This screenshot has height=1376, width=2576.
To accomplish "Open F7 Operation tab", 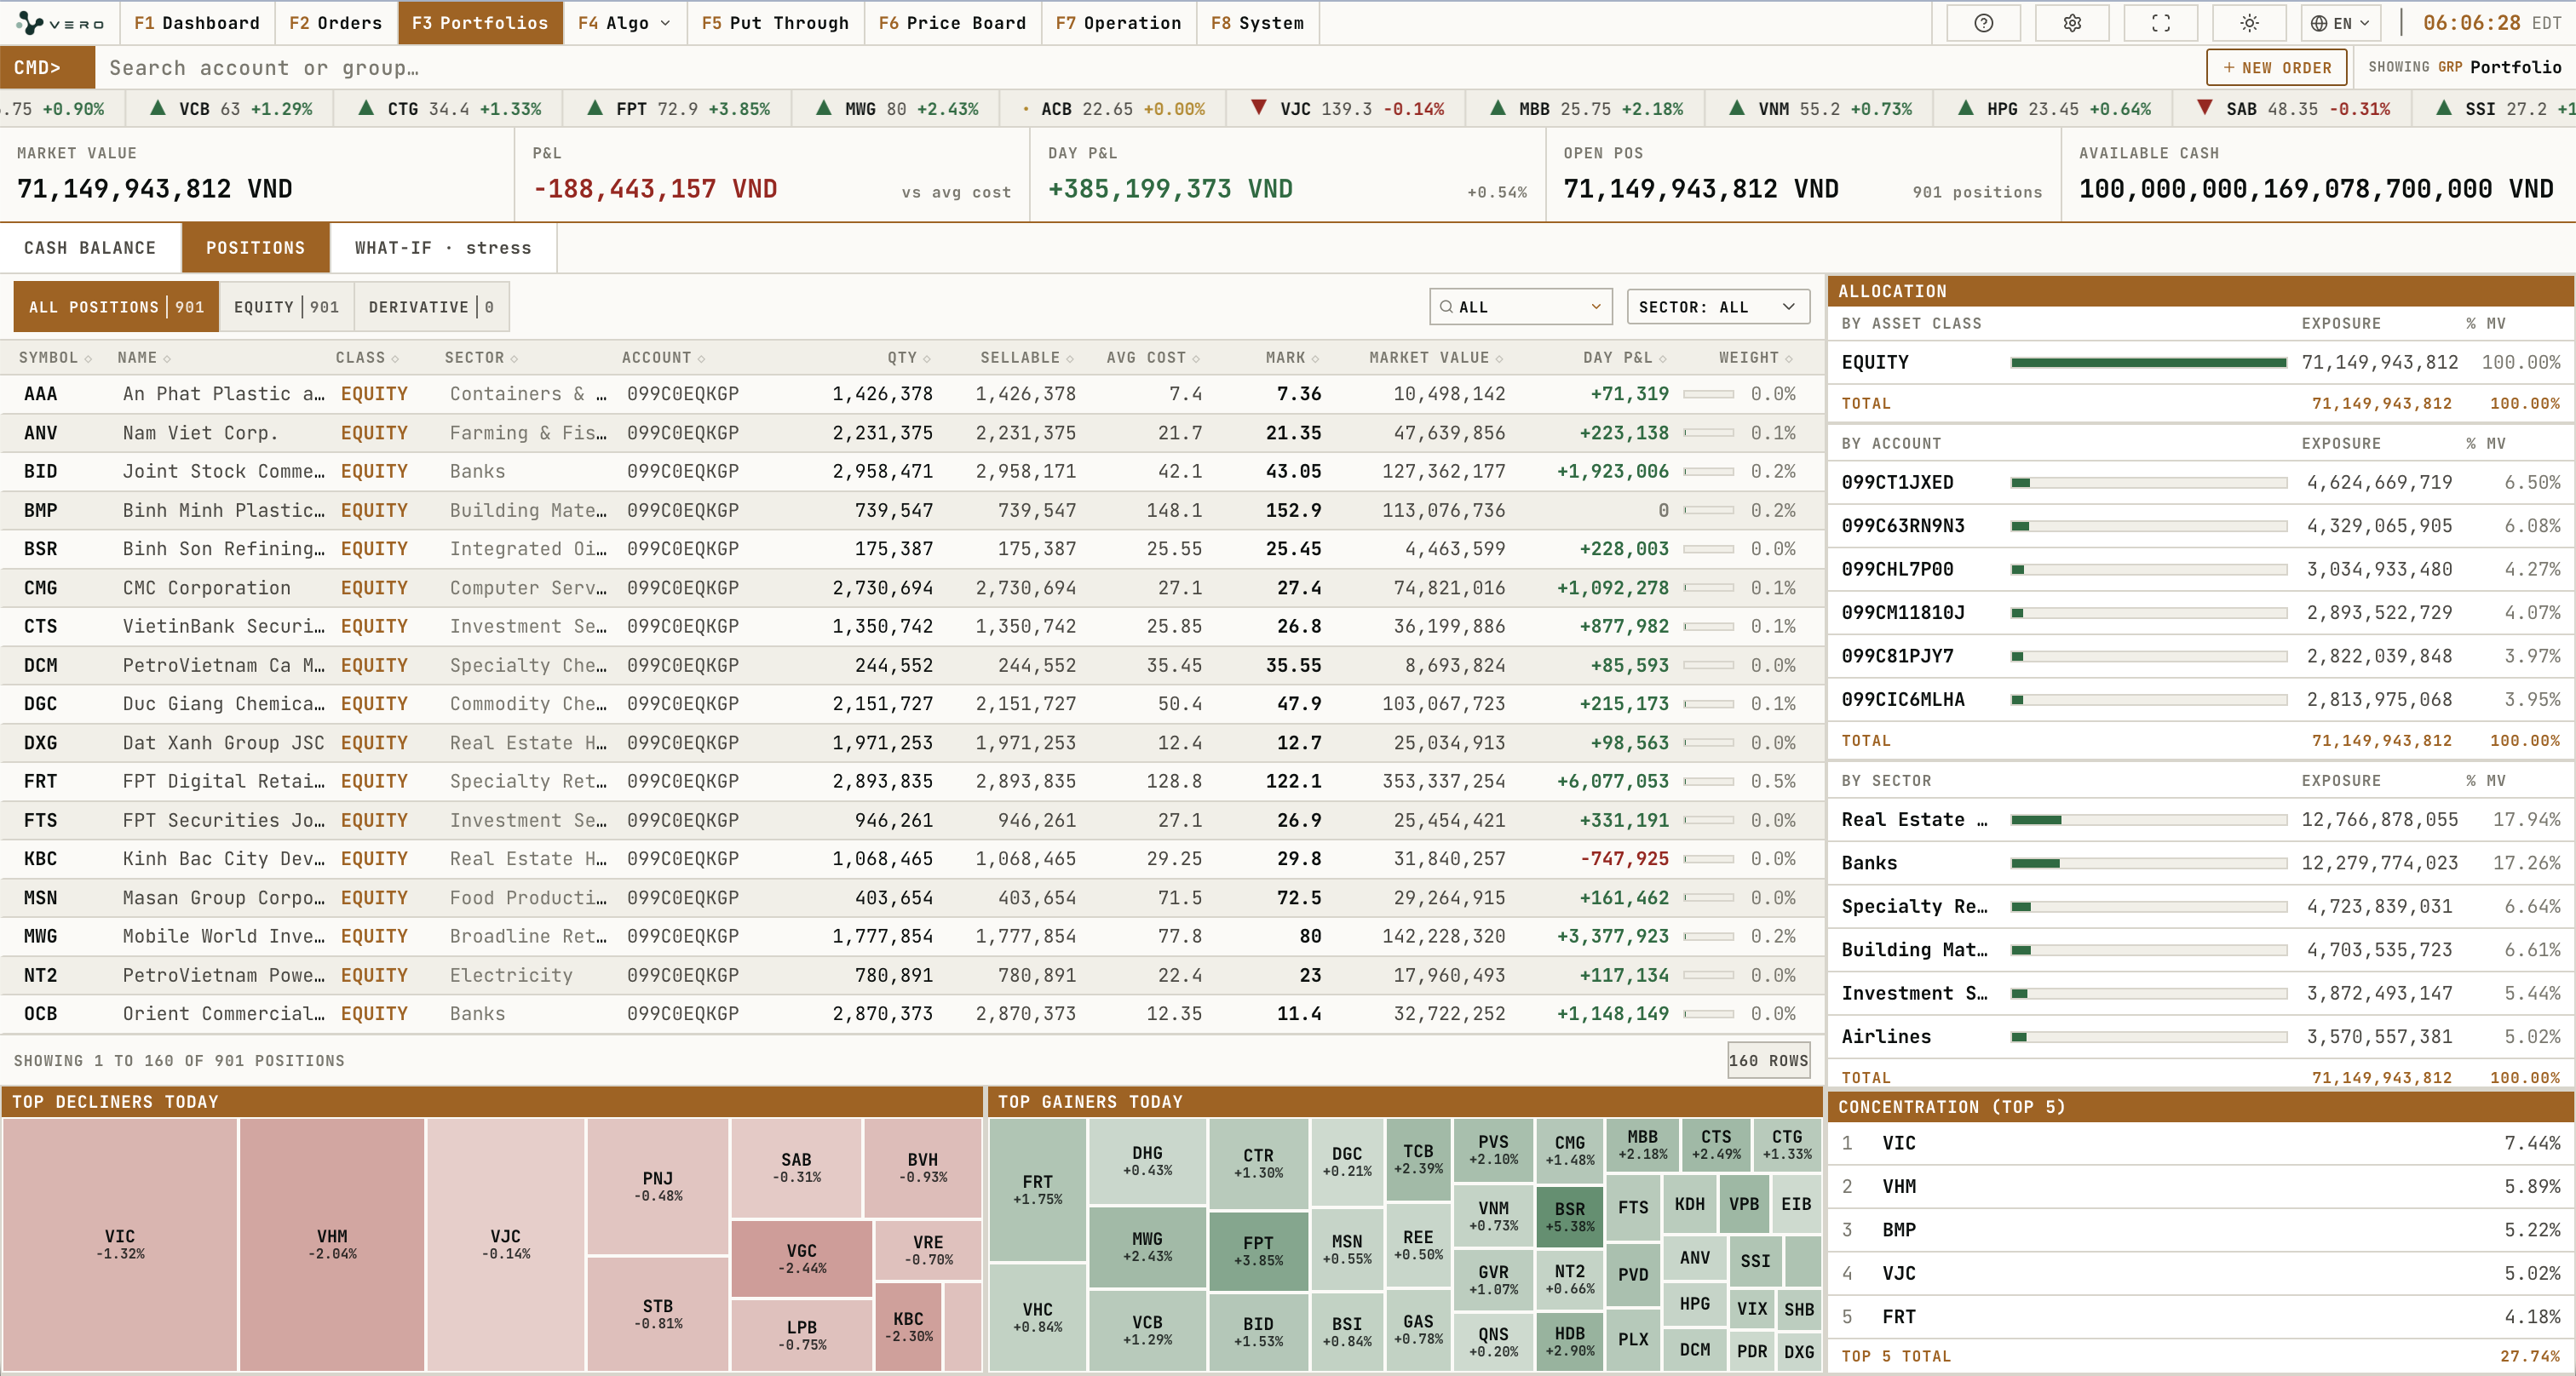I will pos(1118,23).
